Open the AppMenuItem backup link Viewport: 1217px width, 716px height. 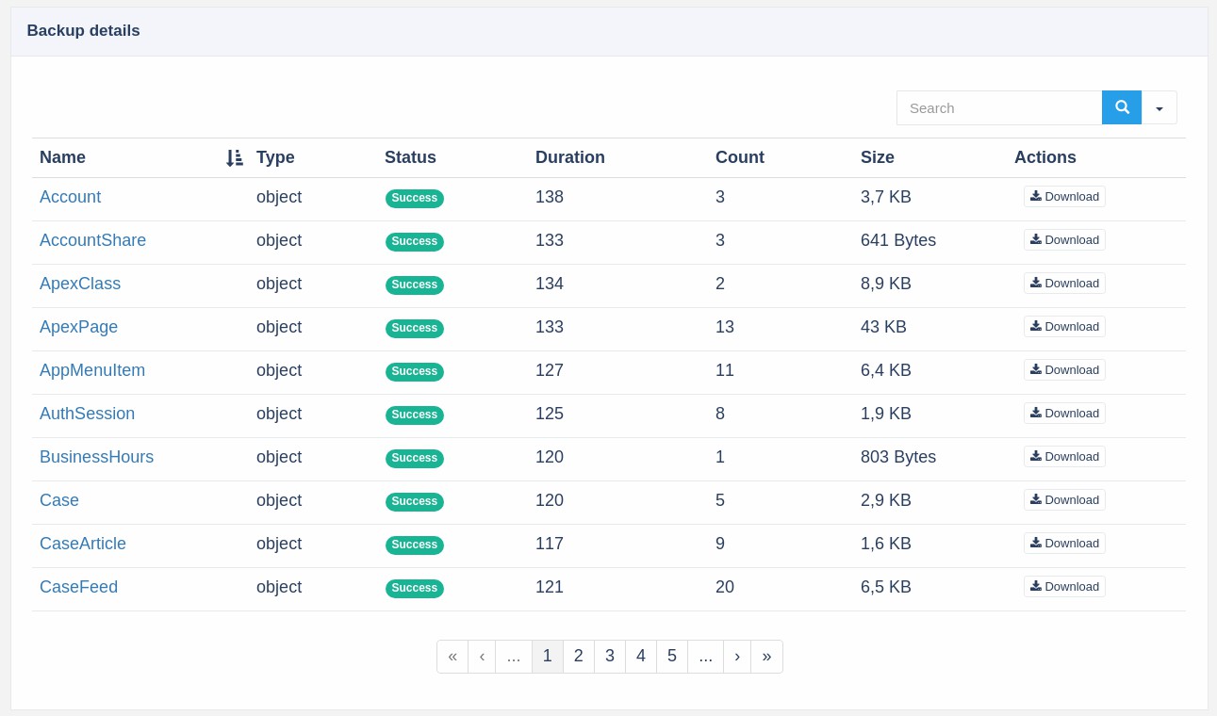pyautogui.click(x=92, y=370)
